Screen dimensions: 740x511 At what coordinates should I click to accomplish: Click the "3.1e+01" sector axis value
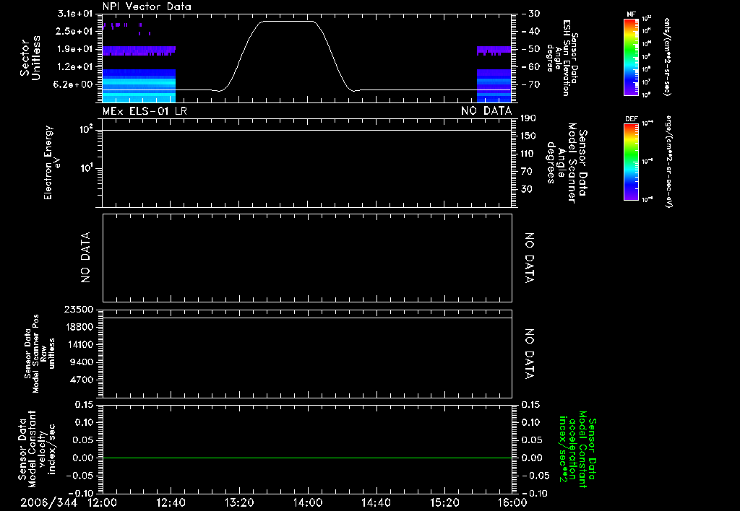[x=75, y=13]
